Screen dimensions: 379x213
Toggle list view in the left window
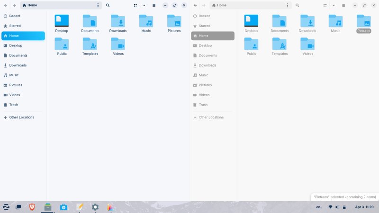(x=135, y=5)
